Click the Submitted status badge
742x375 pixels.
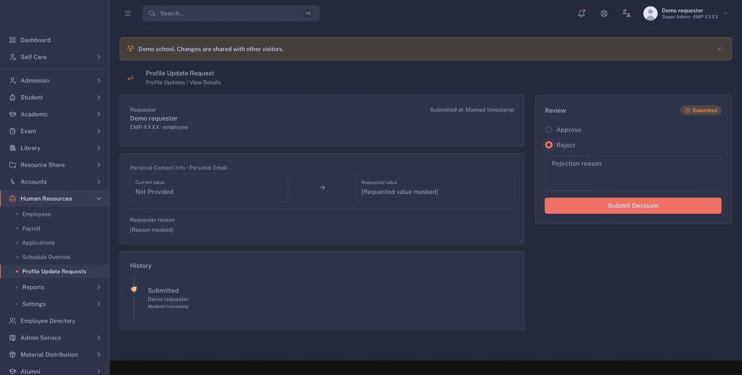pos(701,111)
